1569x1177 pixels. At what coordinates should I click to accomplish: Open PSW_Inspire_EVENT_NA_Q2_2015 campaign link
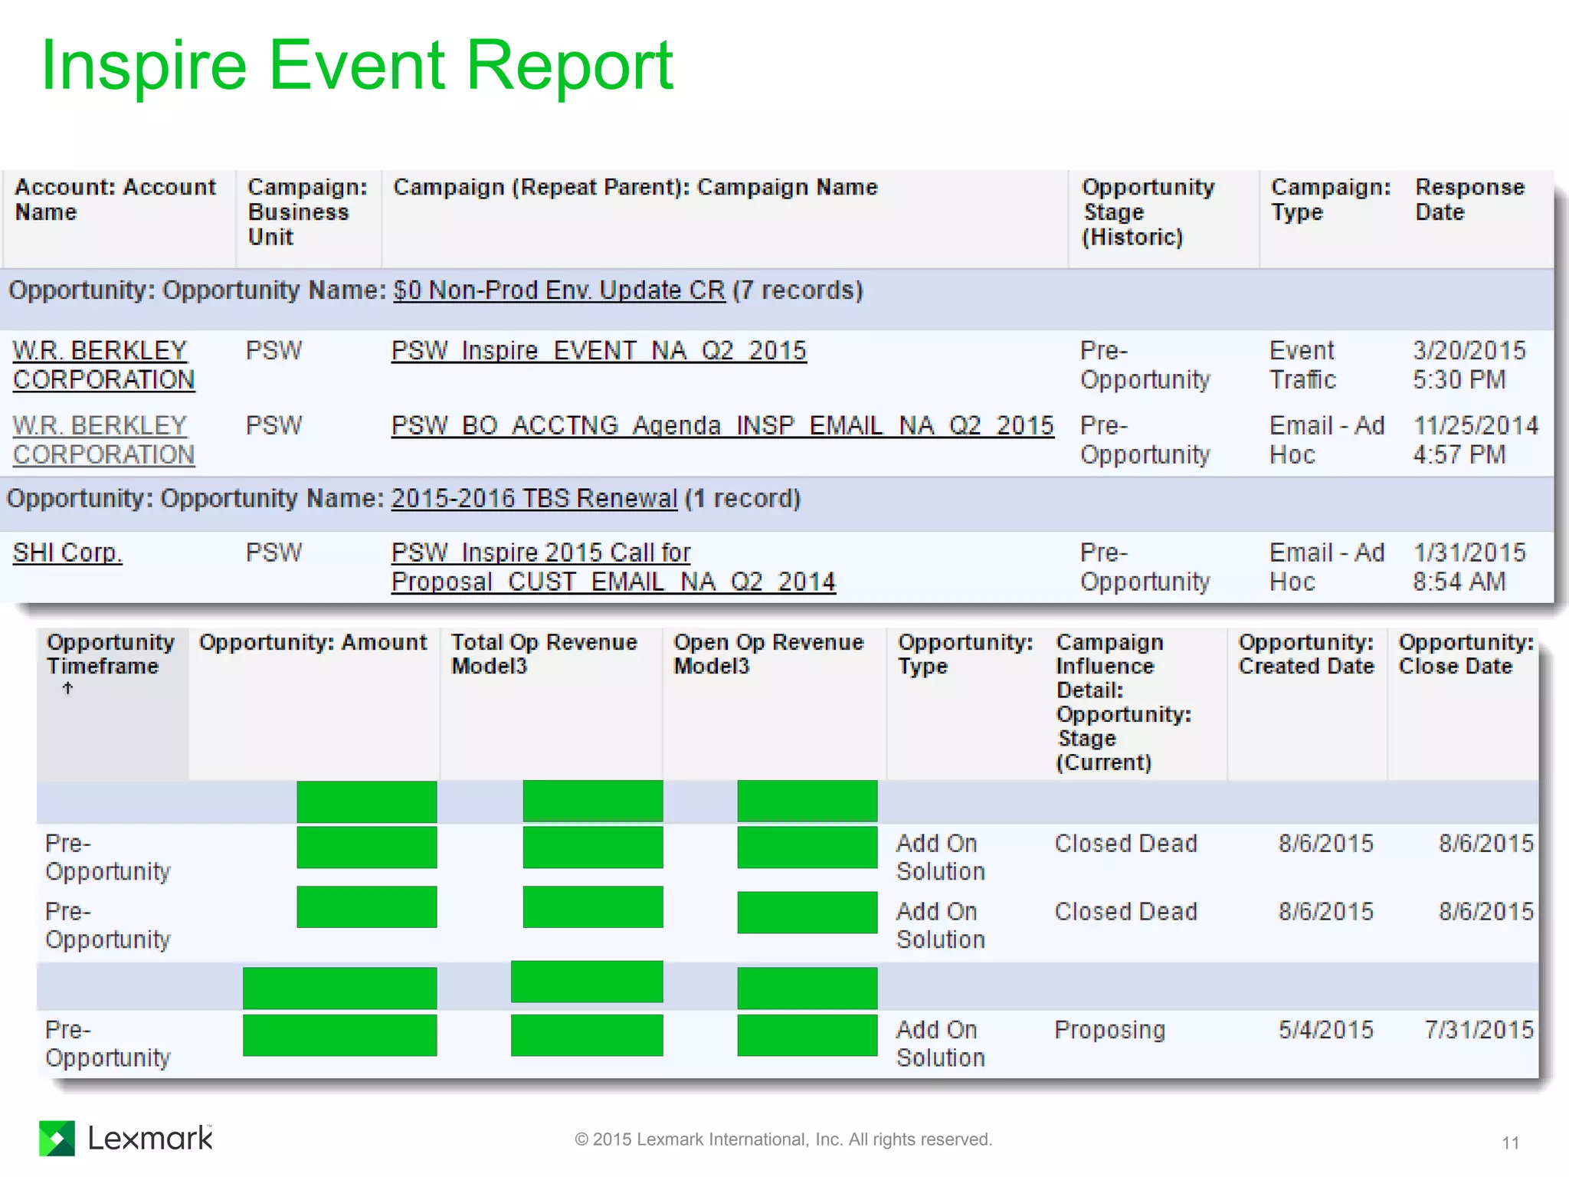point(598,351)
